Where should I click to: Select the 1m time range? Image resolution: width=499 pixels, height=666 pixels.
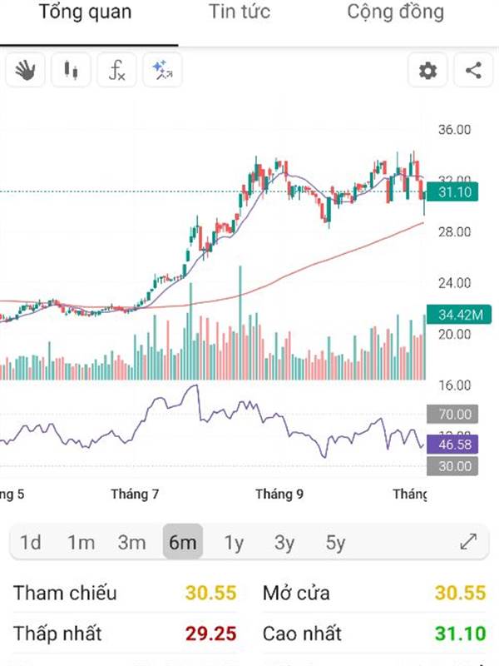point(81,543)
